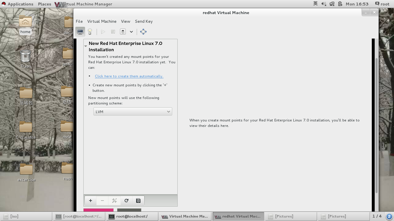Select the home desktop folder

(x=25, y=25)
